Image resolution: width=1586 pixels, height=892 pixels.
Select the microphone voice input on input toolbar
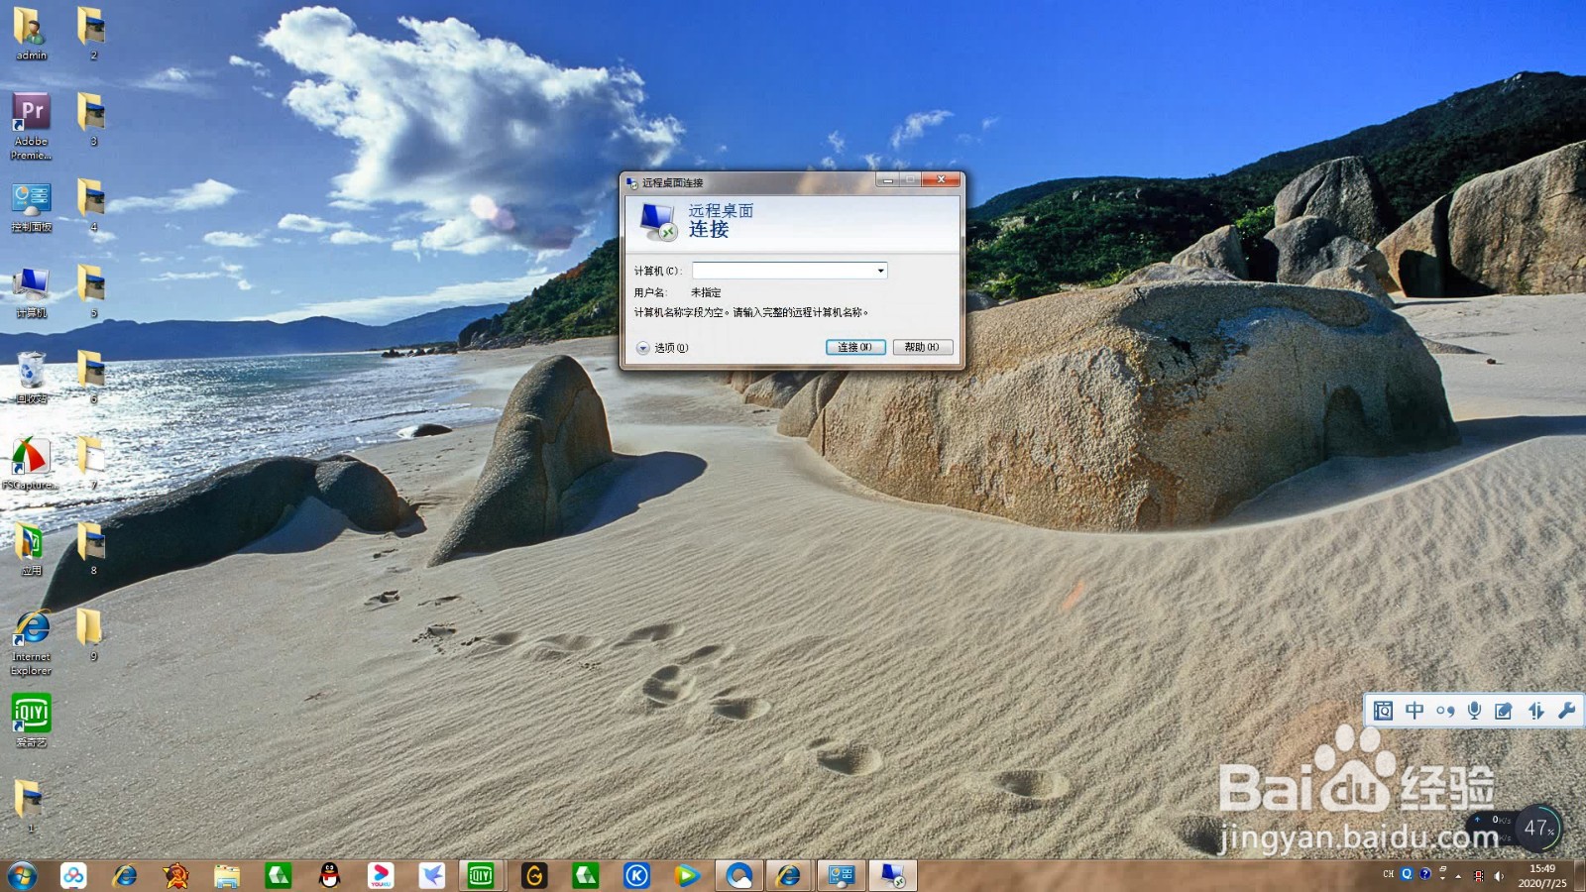click(x=1474, y=710)
